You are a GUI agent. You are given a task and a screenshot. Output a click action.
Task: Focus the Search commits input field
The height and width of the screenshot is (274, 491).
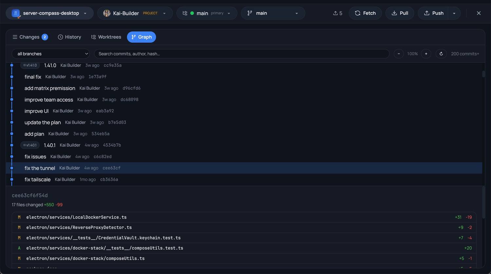click(x=242, y=54)
